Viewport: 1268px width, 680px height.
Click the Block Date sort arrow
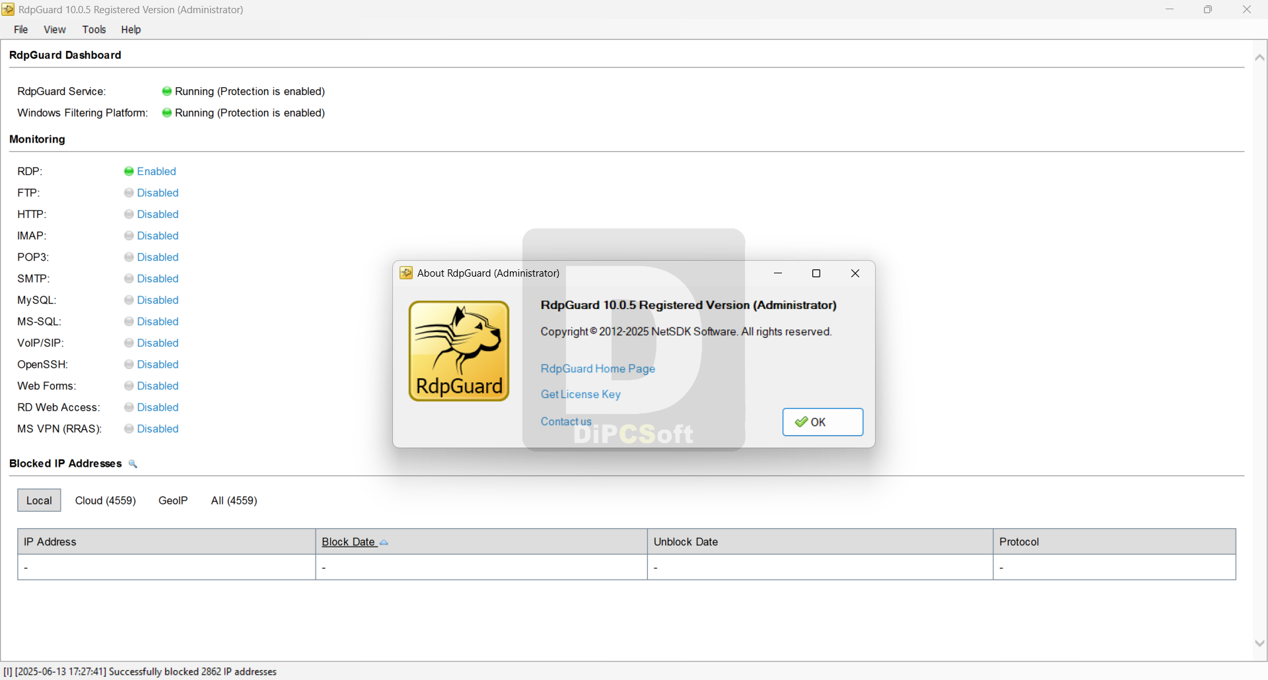(384, 543)
